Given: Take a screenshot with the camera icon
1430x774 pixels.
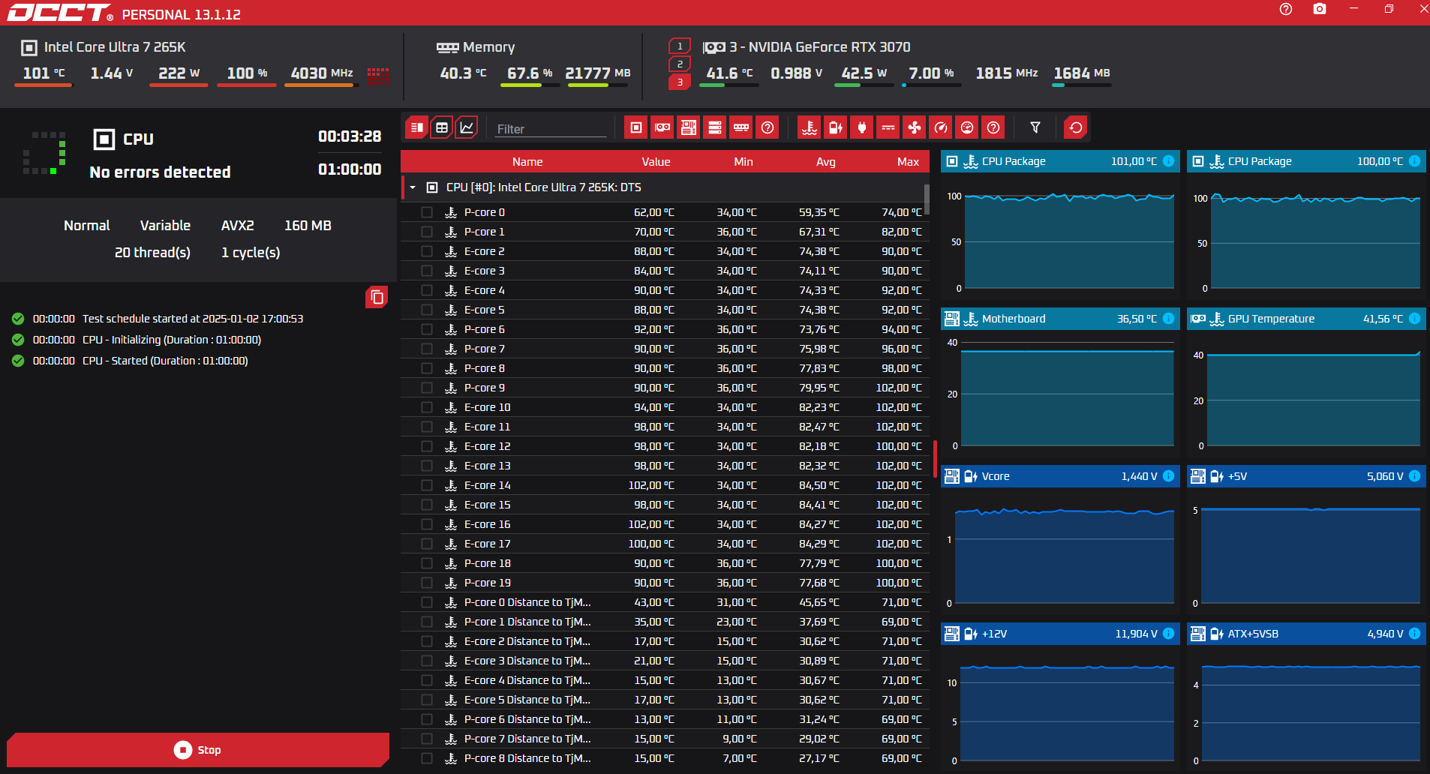Looking at the screenshot, I should pyautogui.click(x=1320, y=9).
